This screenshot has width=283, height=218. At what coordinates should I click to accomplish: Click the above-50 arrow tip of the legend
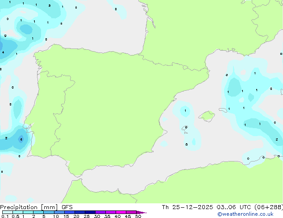pos(141,212)
